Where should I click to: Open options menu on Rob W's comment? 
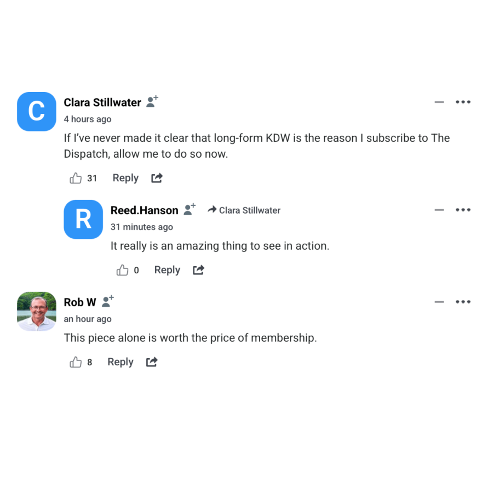463,301
